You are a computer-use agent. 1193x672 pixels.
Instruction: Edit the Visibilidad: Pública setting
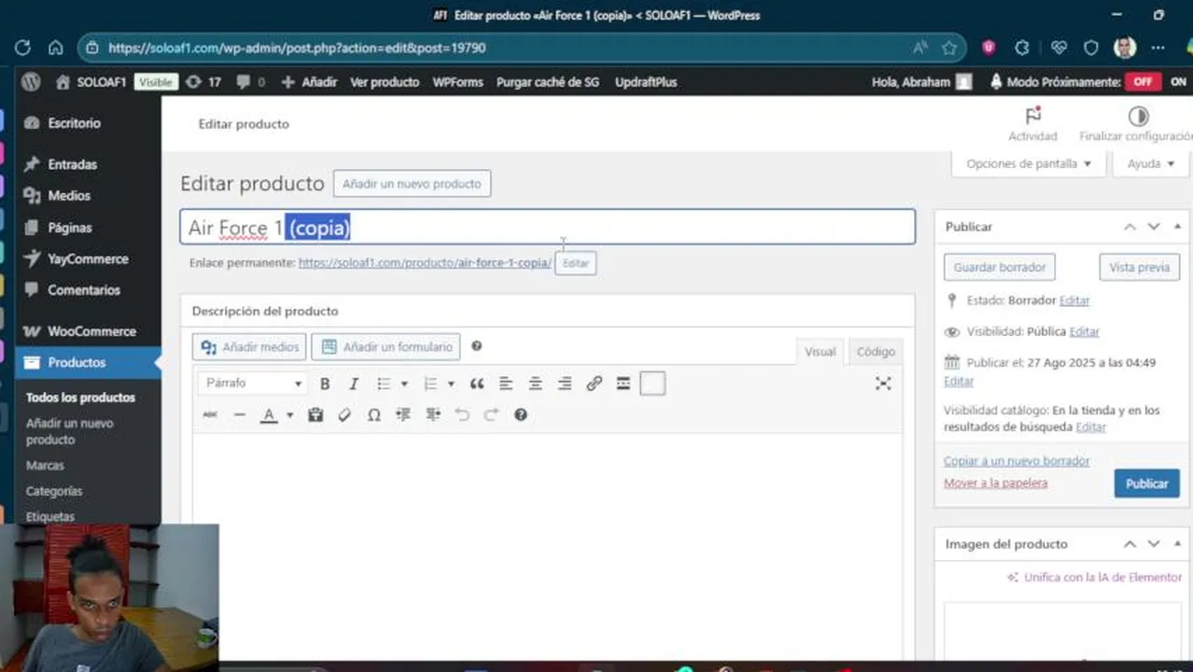(1084, 331)
